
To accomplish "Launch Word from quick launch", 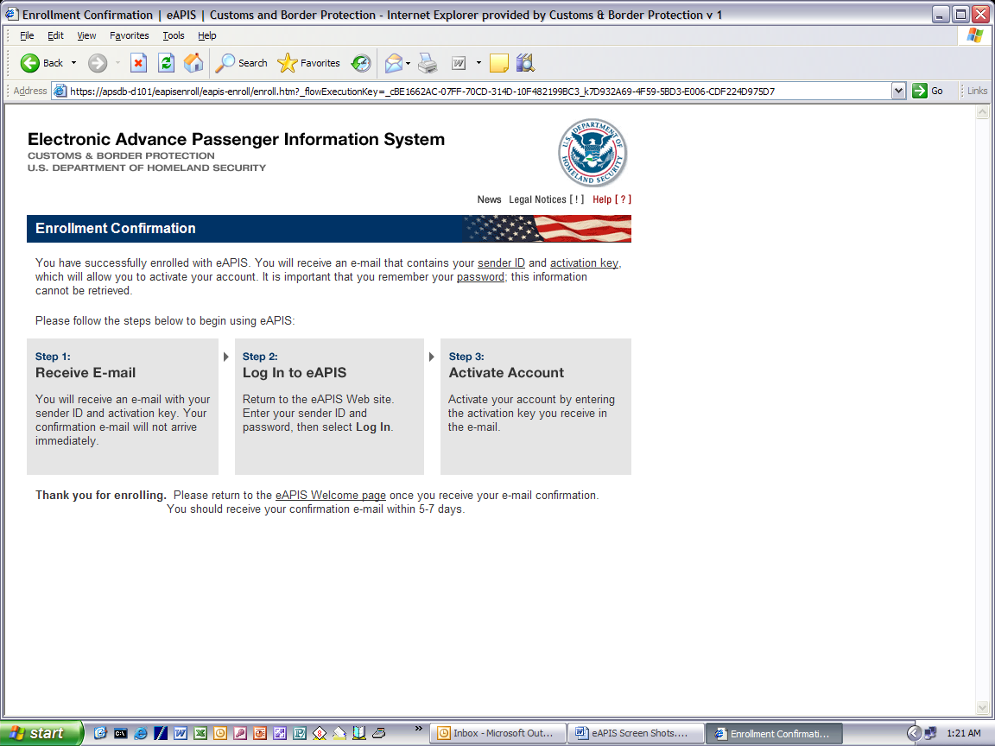I will click(x=181, y=733).
